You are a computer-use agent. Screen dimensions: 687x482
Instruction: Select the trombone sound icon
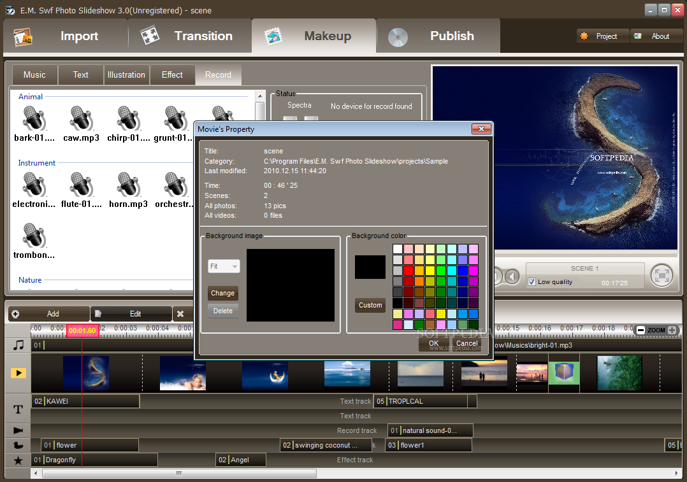(x=34, y=235)
